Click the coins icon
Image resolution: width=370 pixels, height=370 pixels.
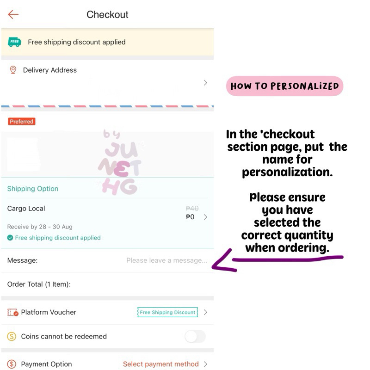point(12,336)
